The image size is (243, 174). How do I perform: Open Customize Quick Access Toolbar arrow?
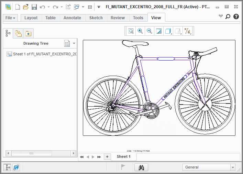point(99,7)
